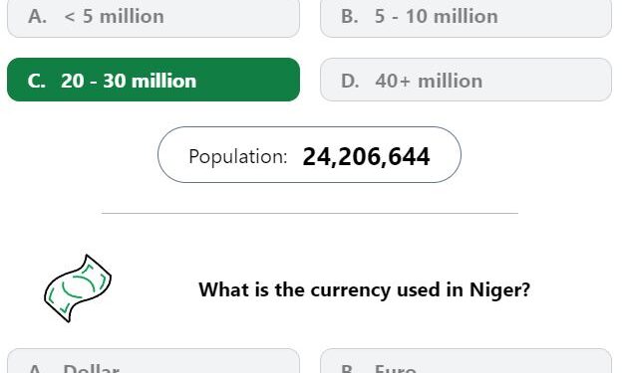
Task: Click the "D." letter beside 40+ million
Action: coord(350,81)
